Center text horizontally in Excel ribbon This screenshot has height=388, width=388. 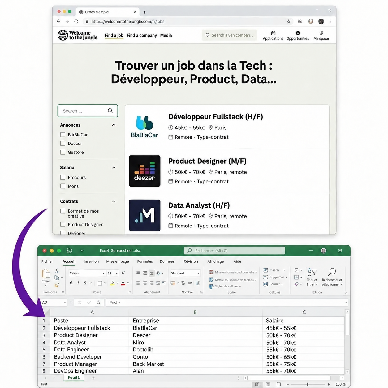145,283
